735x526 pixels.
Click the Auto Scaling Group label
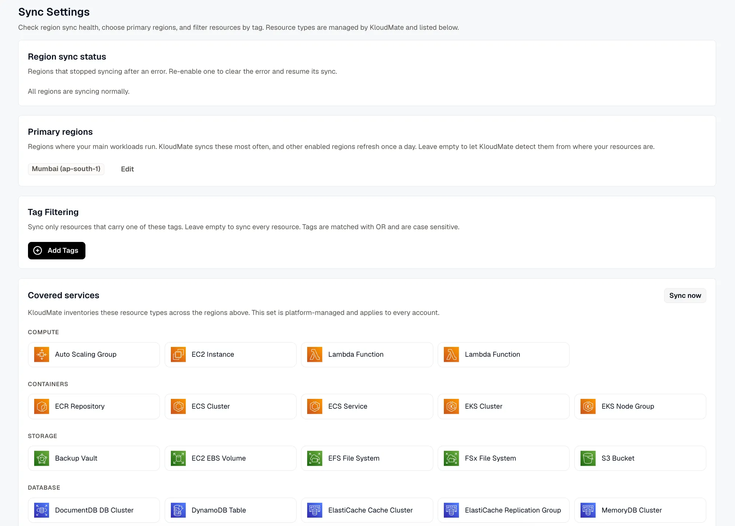coord(86,355)
